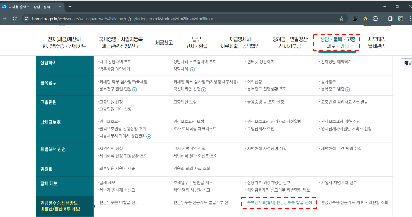This screenshot has width=412, height=217.
Task: Expand the 불복청구 열람 plus icon
Action: [347, 90]
